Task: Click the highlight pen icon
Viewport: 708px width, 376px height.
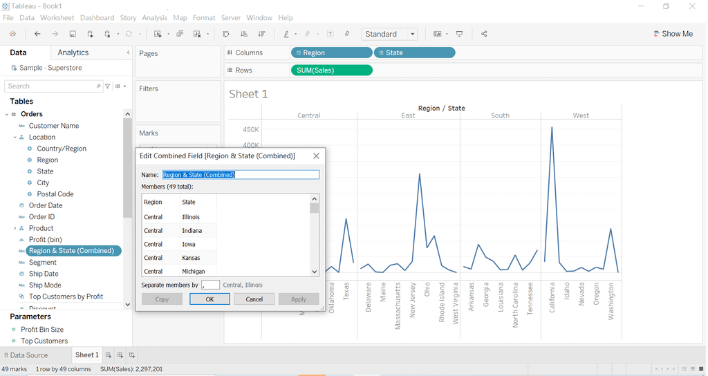Action: (x=286, y=34)
